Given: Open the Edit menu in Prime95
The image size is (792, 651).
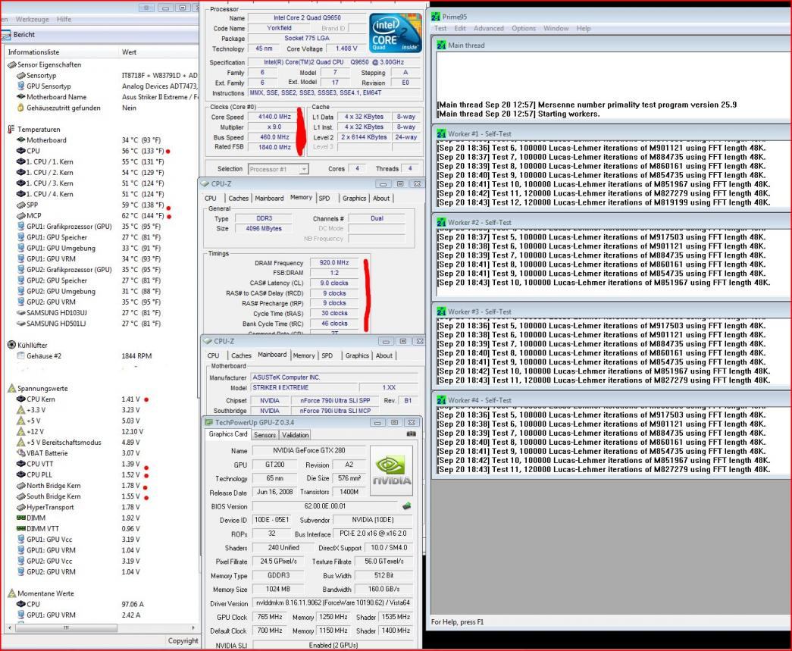Looking at the screenshot, I should click(x=460, y=28).
